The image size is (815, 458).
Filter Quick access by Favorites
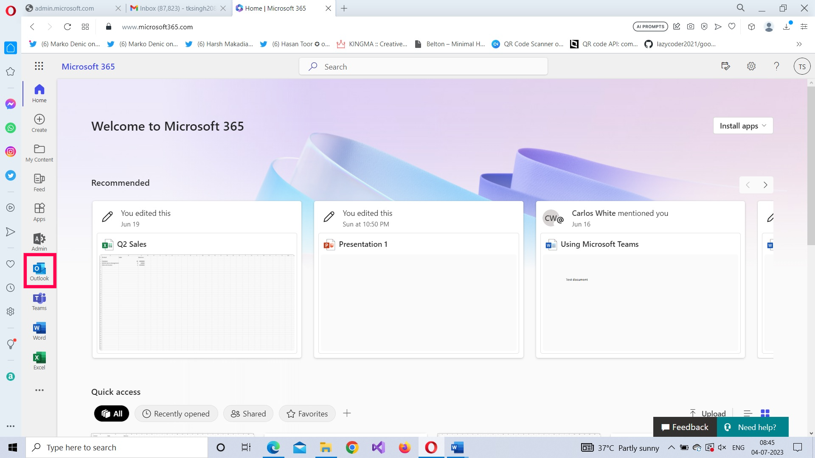(307, 413)
